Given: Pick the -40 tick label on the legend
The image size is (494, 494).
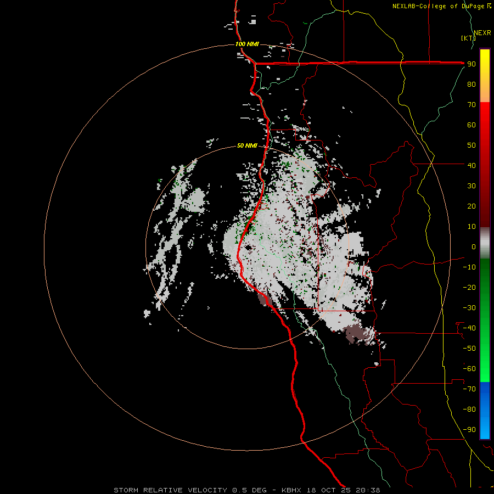Looking at the screenshot, I should (469, 328).
